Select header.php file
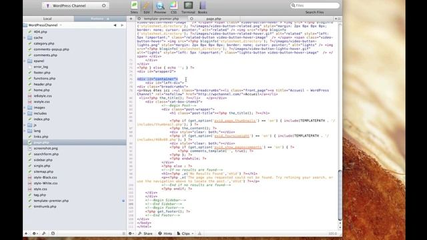Viewport: 427px width, 240px height. tap(43, 84)
